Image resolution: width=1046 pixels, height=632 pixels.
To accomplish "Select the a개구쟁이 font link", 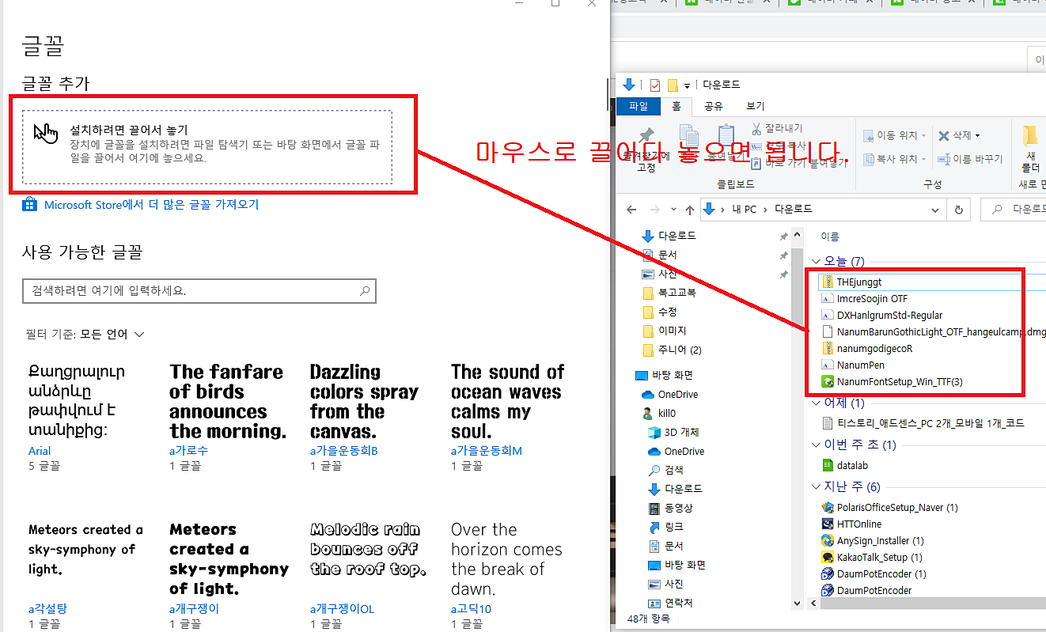I will point(194,609).
